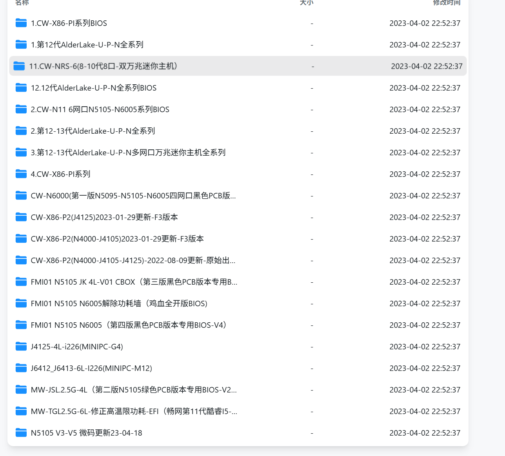The height and width of the screenshot is (456, 505).
Task: Click folder icon for CW-X86-P2(J4125) F3版本
Action: click(x=21, y=217)
